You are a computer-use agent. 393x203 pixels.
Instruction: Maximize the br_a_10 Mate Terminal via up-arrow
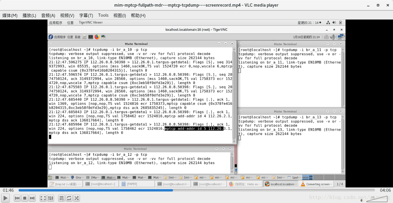pyautogui.click(x=225, y=43)
